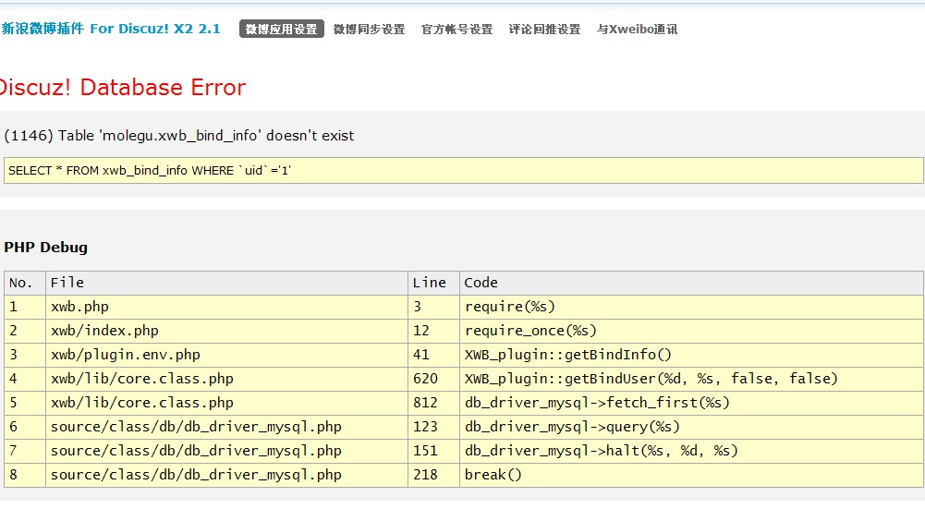Click the require_once(%s) code cell
The width and height of the screenshot is (925, 509).
tap(691, 331)
